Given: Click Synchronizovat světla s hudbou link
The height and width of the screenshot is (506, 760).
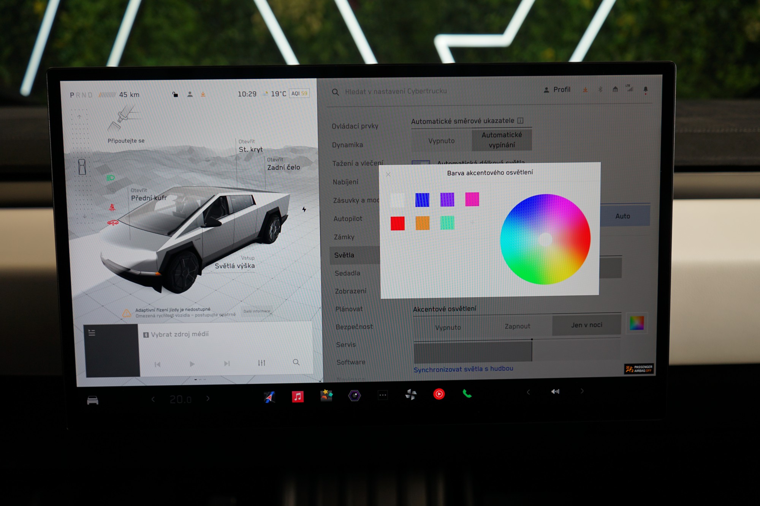Looking at the screenshot, I should (x=463, y=369).
